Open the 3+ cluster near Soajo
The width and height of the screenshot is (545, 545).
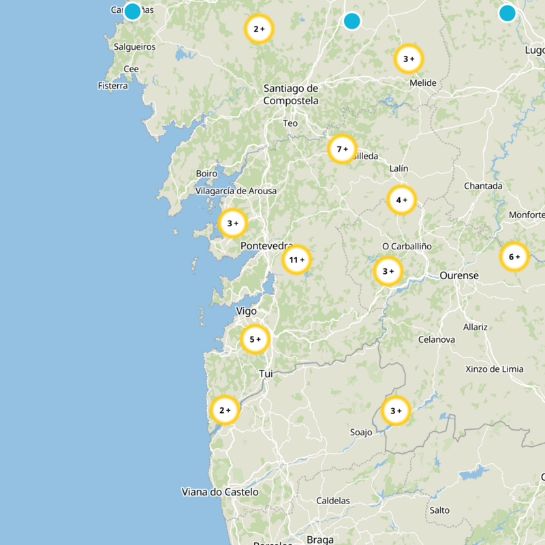pos(396,411)
